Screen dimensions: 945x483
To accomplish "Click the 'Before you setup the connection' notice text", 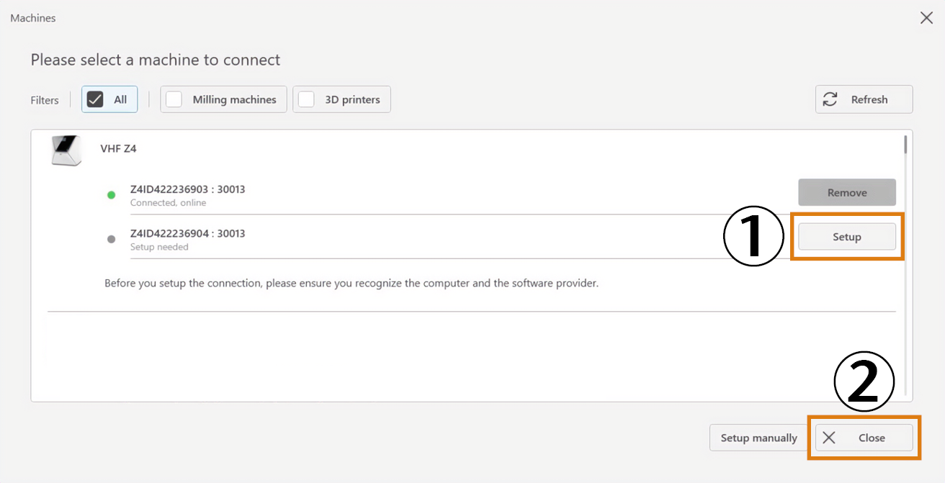I will coord(351,284).
